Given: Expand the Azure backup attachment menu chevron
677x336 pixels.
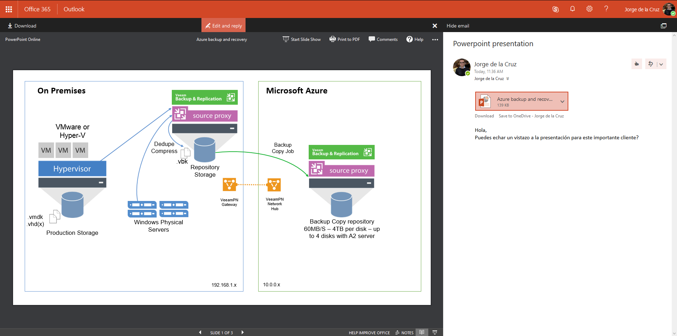Looking at the screenshot, I should (x=562, y=102).
